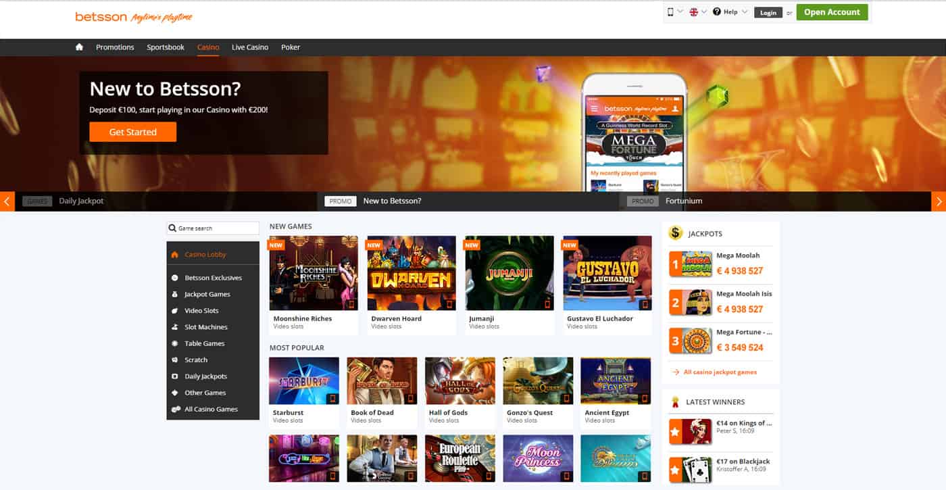Open Moon Princess game thumbnail
The height and width of the screenshot is (490, 946).
pos(538,458)
